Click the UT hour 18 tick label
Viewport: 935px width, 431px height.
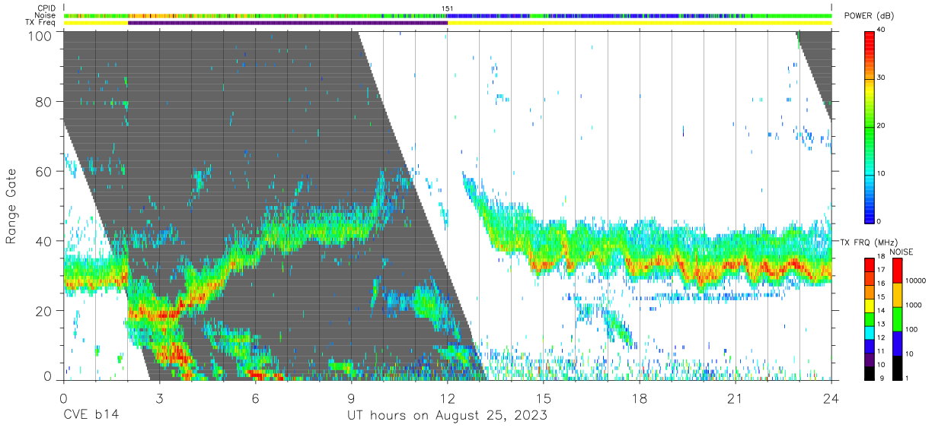640,398
